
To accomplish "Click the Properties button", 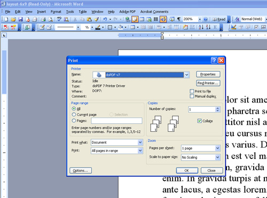I will coord(208,74).
